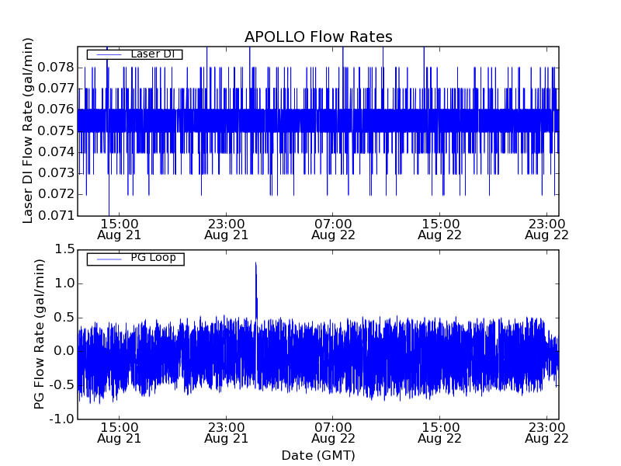621x466 pixels.
Task: Click the blue line sample in Laser DI legend
Action: tap(109, 54)
